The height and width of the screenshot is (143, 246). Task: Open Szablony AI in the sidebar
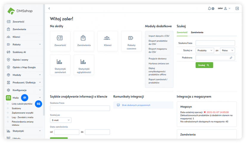19,52
